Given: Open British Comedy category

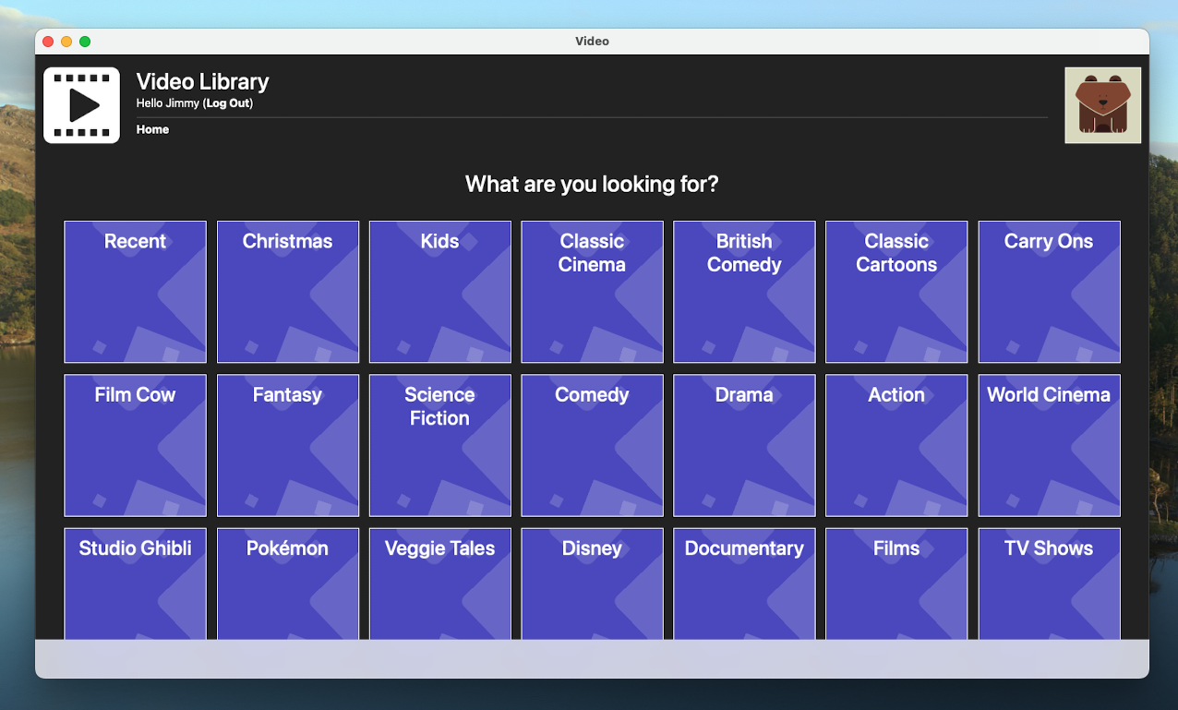Looking at the screenshot, I should click(x=744, y=292).
